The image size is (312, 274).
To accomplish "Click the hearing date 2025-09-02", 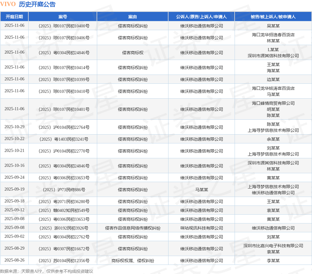I will coord(14,237).
